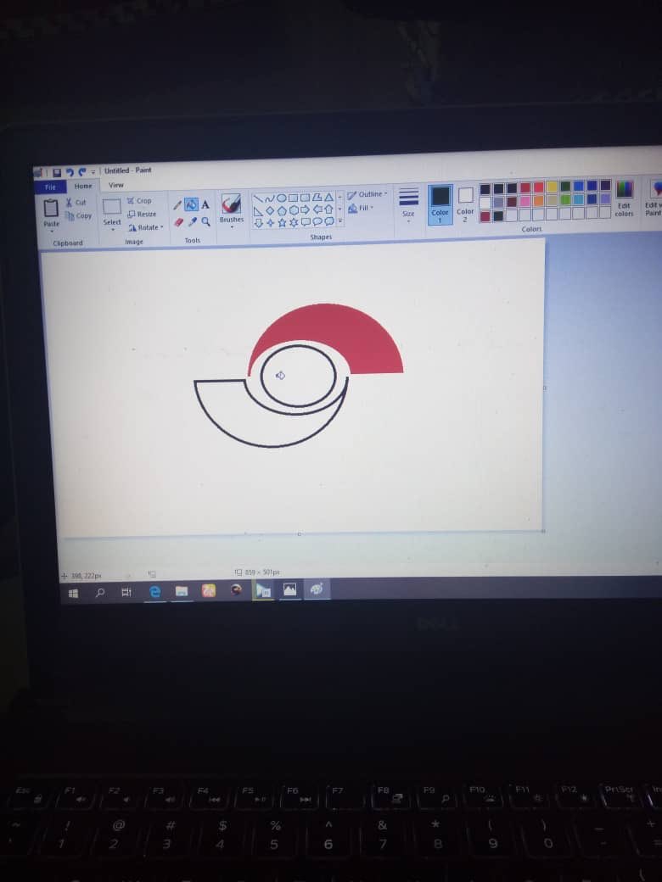Select the Eraser tool

[x=179, y=221]
